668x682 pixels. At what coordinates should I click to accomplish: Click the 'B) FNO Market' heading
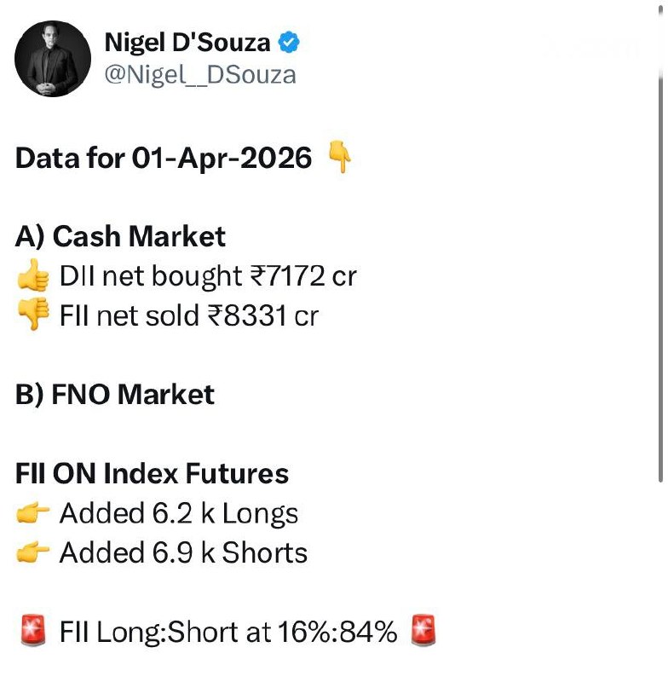click(115, 395)
